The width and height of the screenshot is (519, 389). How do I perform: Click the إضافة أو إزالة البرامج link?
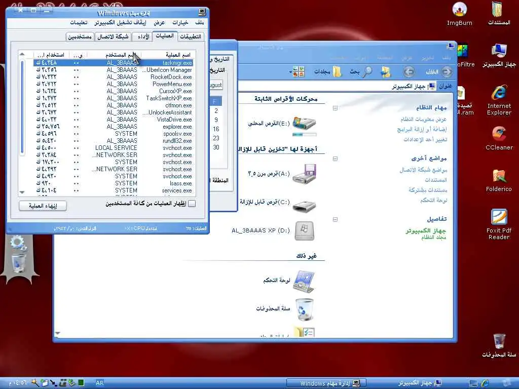(422, 129)
